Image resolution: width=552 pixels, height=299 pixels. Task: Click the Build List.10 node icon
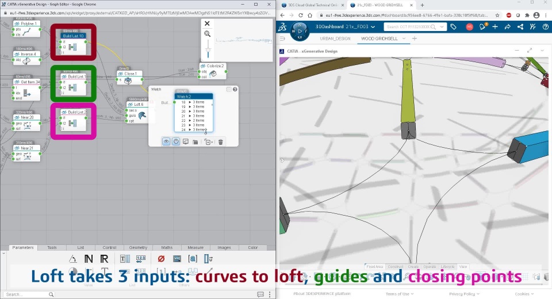point(72,47)
